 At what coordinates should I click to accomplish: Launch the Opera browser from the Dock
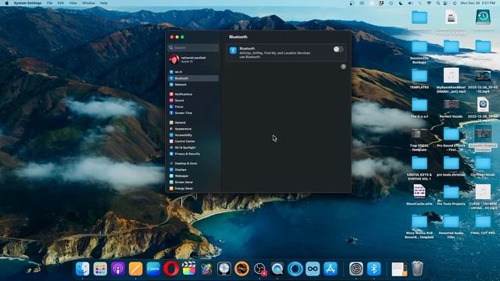pos(171,269)
